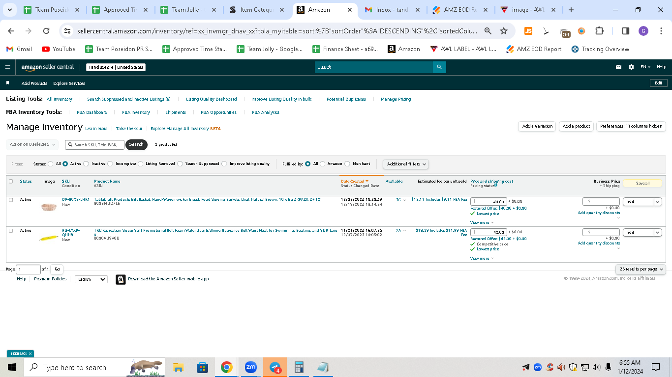
Task: View site information icon in address bar
Action: (68, 31)
